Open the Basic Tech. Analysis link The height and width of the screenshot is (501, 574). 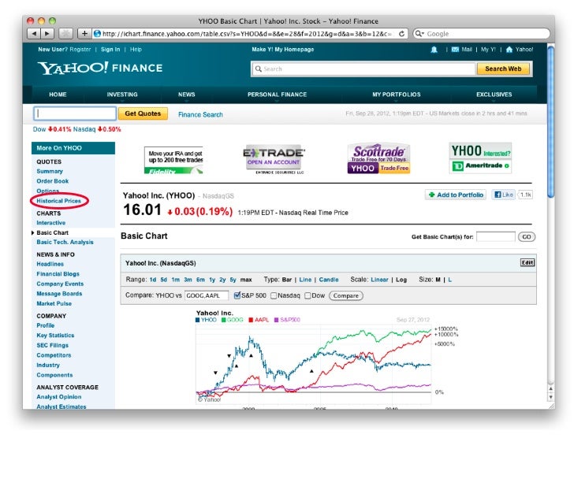click(x=65, y=242)
